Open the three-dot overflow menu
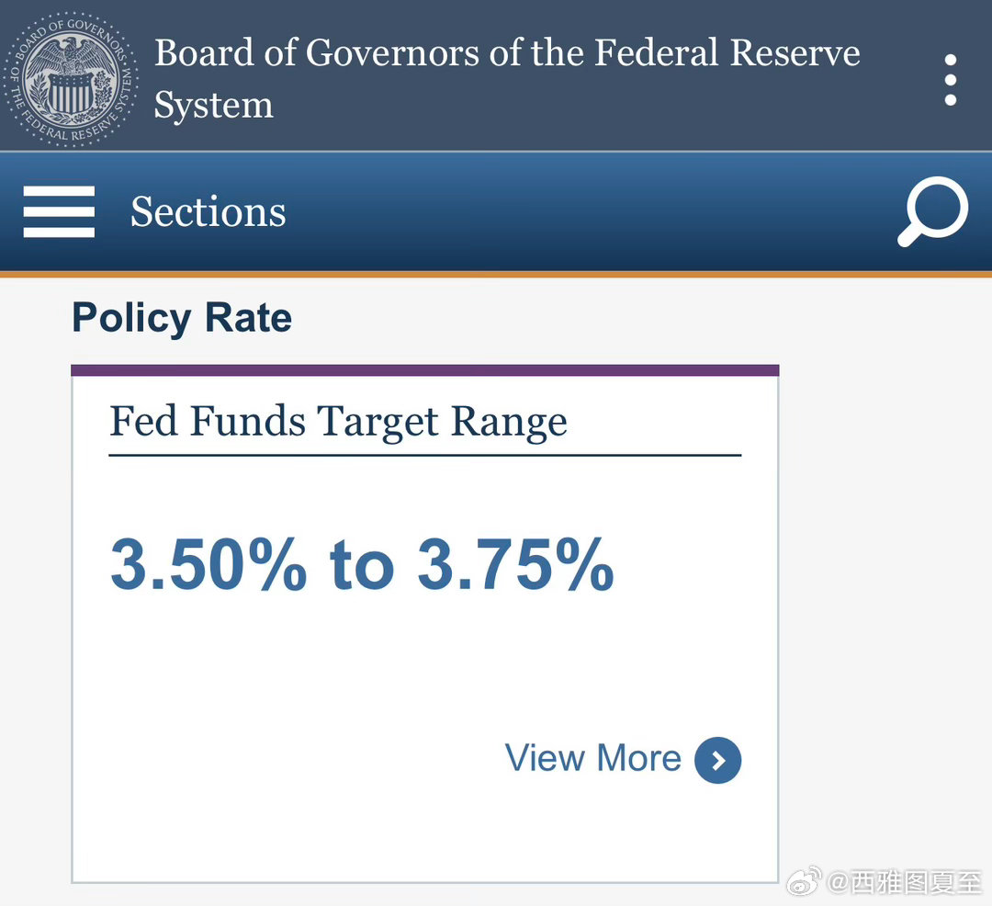992x906 pixels. coord(950,80)
